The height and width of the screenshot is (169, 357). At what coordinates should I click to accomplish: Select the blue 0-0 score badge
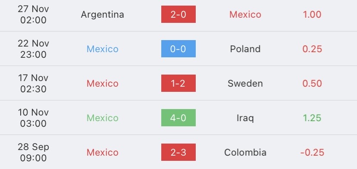pos(178,49)
